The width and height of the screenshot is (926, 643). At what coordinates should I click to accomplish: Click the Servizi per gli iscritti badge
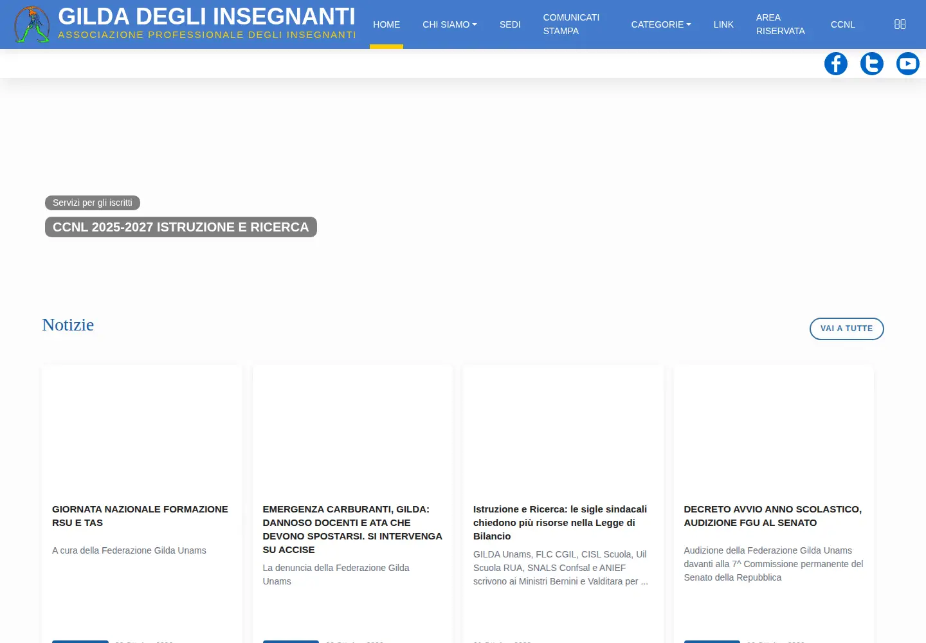93,203
